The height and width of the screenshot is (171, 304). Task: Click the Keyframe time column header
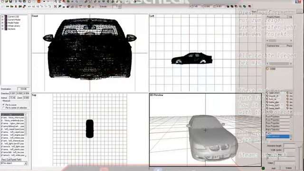tap(273, 46)
